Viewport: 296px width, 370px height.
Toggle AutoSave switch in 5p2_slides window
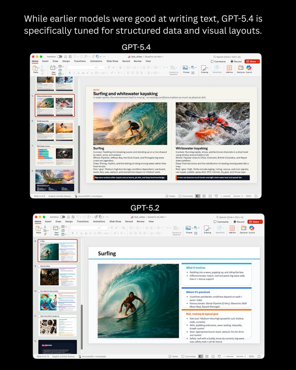coord(63,217)
